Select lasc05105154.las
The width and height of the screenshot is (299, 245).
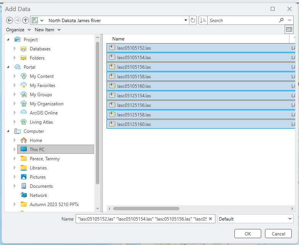pyautogui.click(x=201, y=57)
